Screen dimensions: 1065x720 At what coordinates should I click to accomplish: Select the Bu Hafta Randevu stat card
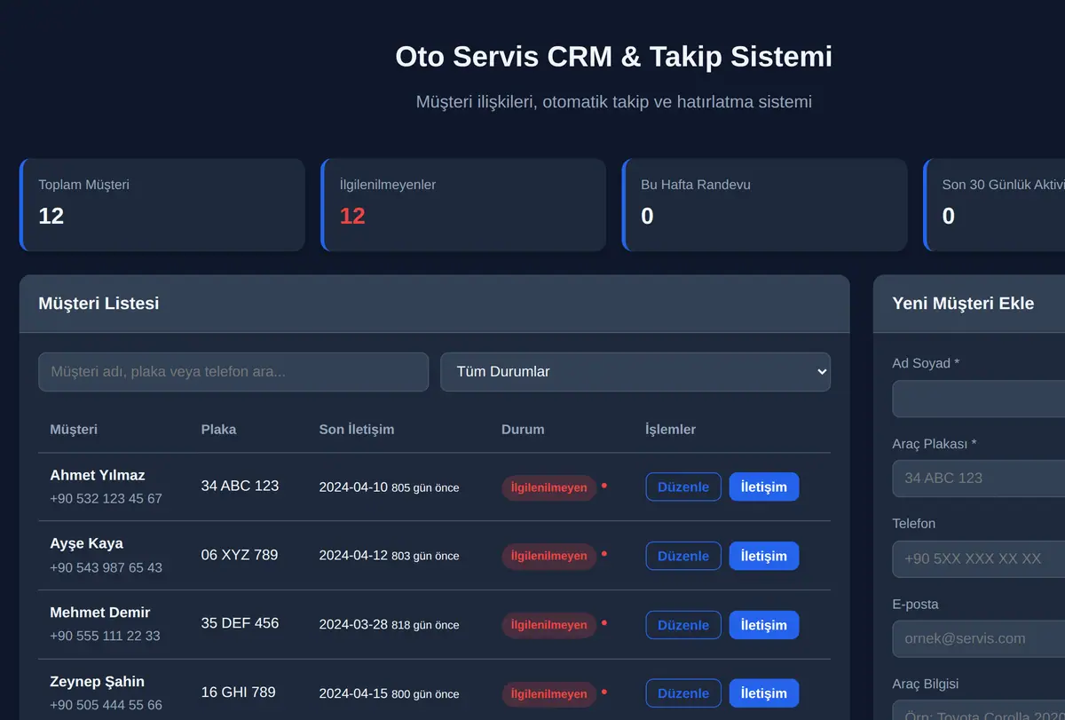point(765,205)
